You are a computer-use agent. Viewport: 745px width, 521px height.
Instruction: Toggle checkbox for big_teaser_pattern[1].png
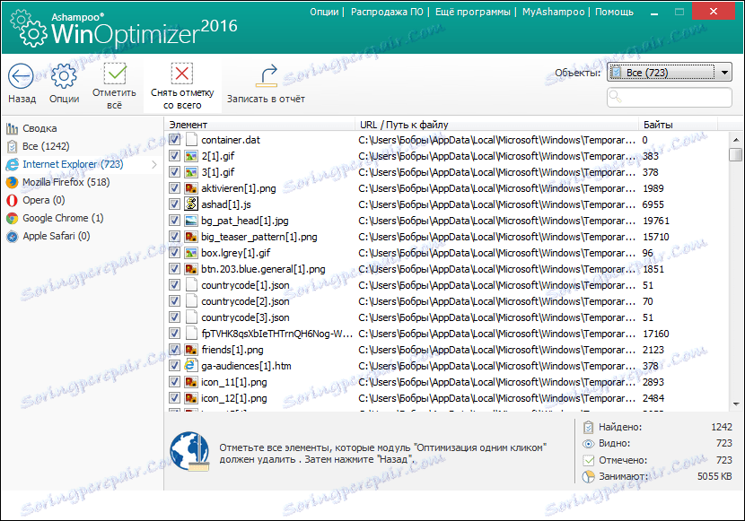point(174,237)
